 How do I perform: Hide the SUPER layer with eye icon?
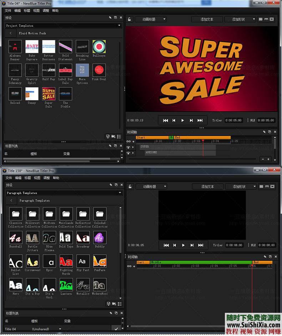[129, 147]
